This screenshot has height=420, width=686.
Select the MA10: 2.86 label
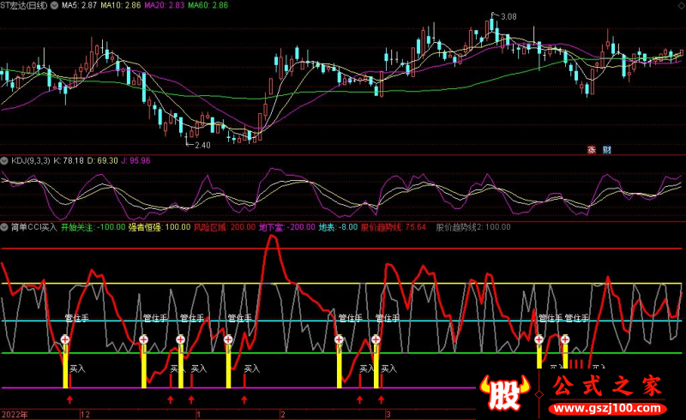[121, 6]
